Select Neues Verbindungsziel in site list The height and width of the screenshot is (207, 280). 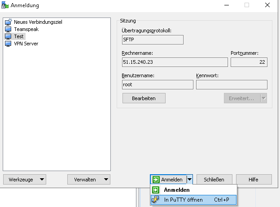click(38, 22)
